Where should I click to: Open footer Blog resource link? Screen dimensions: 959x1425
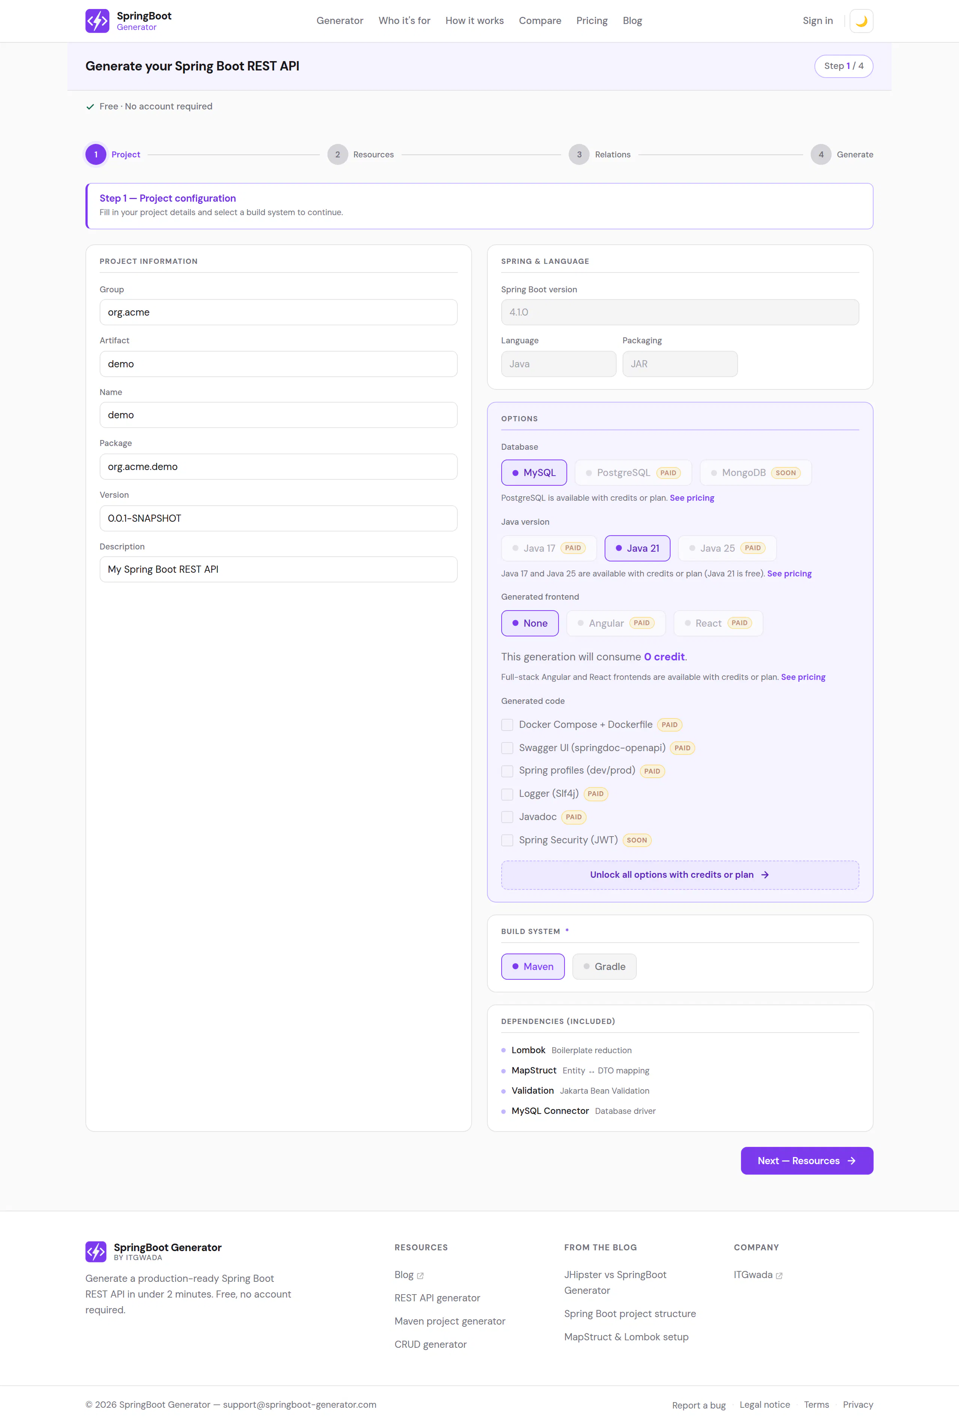click(409, 1275)
